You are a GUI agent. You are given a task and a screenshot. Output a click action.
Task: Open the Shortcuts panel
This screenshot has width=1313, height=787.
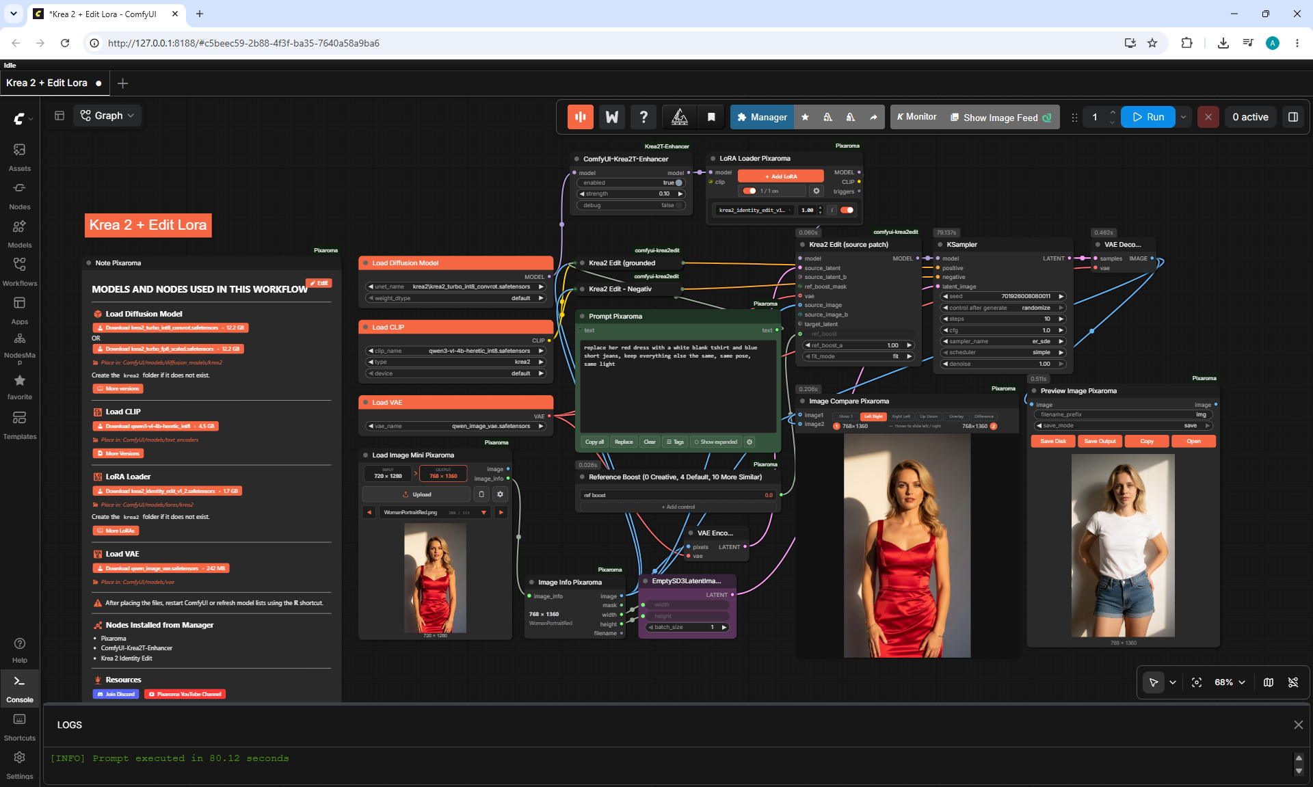pyautogui.click(x=19, y=727)
